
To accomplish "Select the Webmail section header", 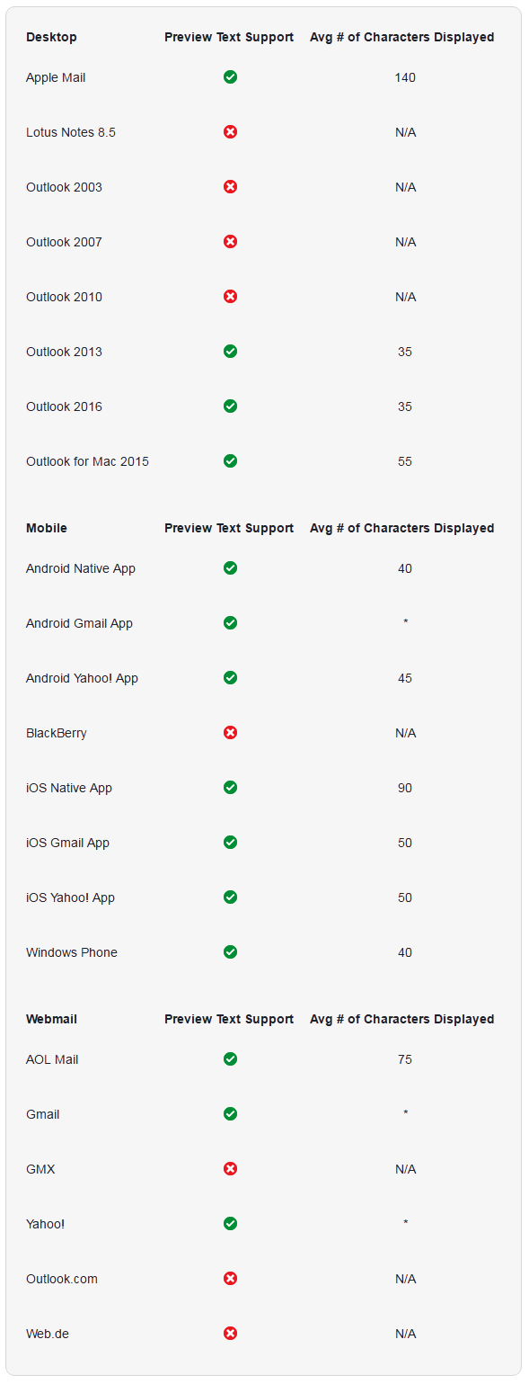I will click(51, 1019).
